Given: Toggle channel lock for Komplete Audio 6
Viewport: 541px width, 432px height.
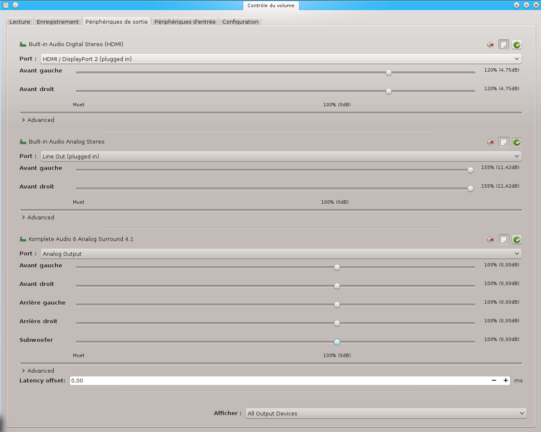Looking at the screenshot, I should [504, 239].
